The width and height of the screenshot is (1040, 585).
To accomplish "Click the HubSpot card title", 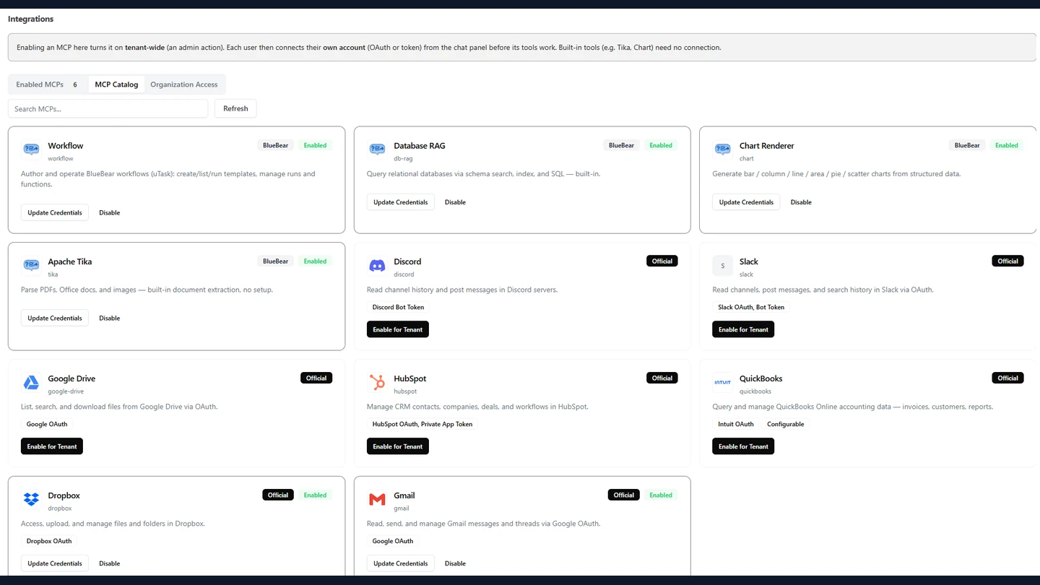I will coord(410,378).
